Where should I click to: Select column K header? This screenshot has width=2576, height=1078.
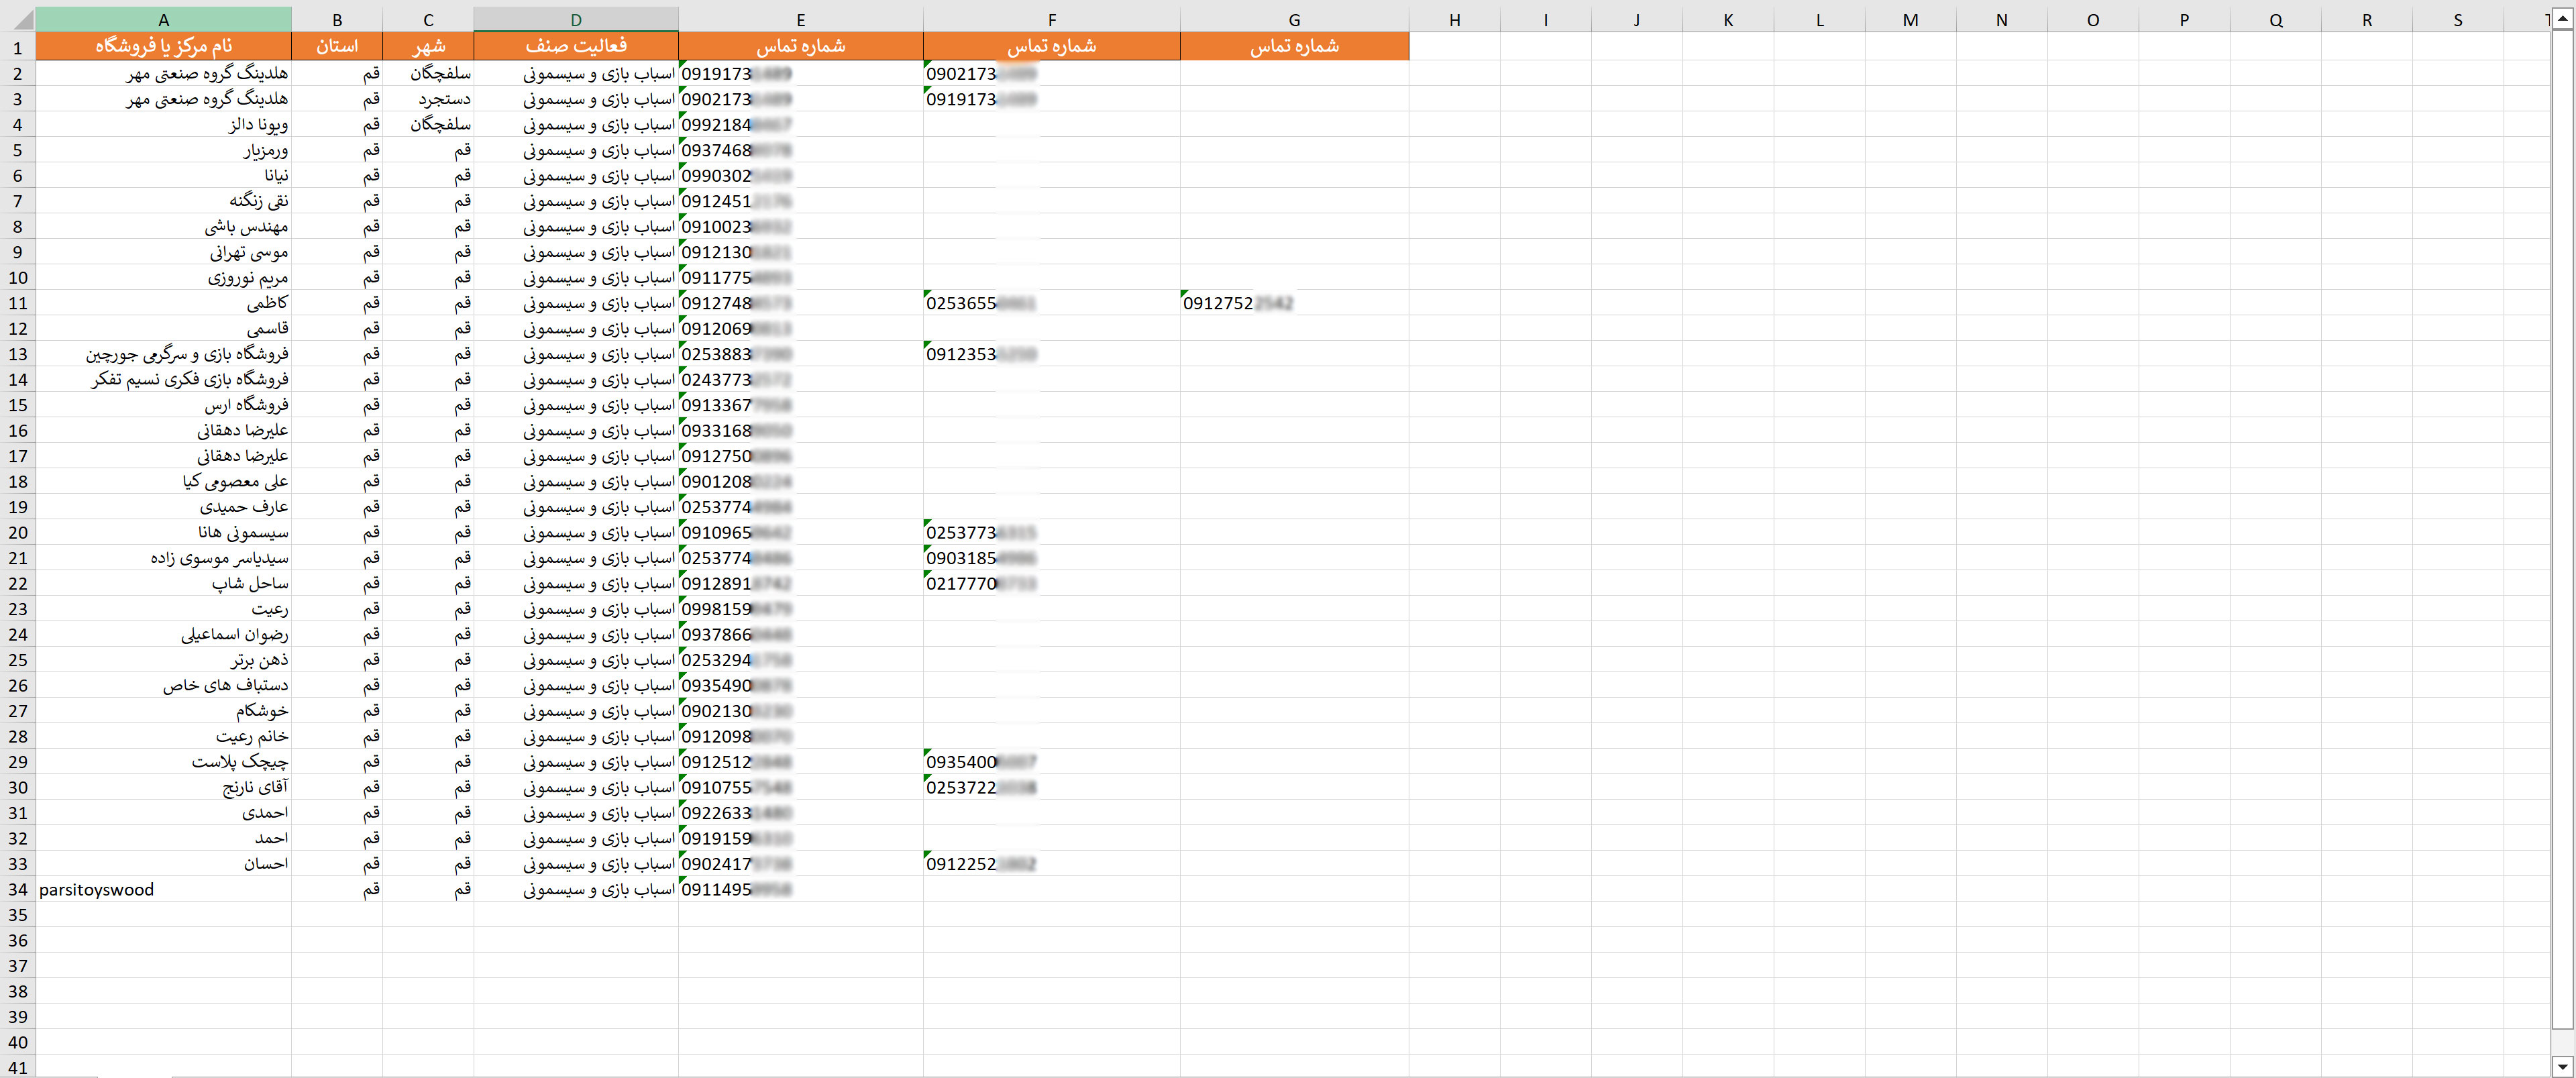(1728, 19)
